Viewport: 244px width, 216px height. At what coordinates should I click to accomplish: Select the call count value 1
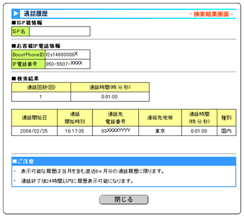point(41,97)
